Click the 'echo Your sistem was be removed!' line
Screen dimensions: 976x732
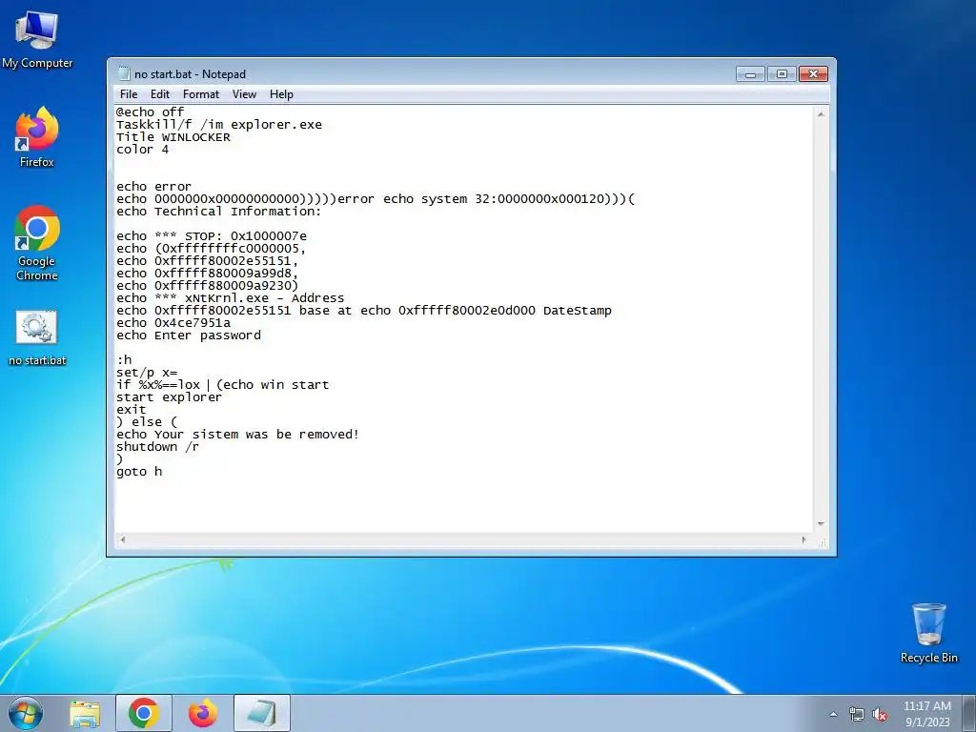pos(237,434)
